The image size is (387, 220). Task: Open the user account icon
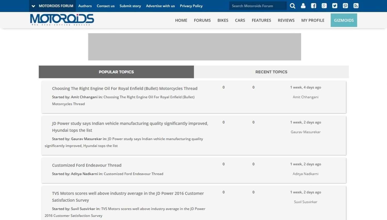click(x=303, y=6)
